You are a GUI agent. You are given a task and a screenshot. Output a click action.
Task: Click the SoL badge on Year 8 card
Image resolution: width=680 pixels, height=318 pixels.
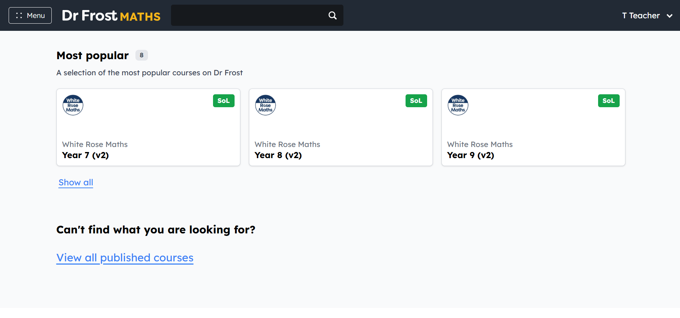416,101
